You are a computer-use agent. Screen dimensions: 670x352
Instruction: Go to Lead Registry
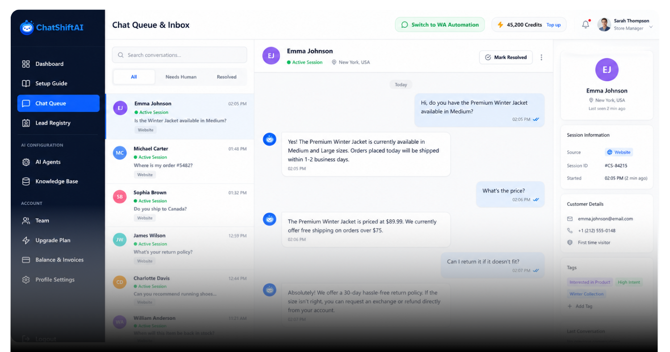point(59,123)
